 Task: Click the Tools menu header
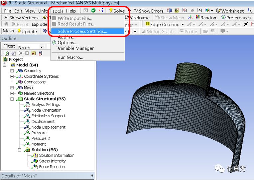point(58,11)
